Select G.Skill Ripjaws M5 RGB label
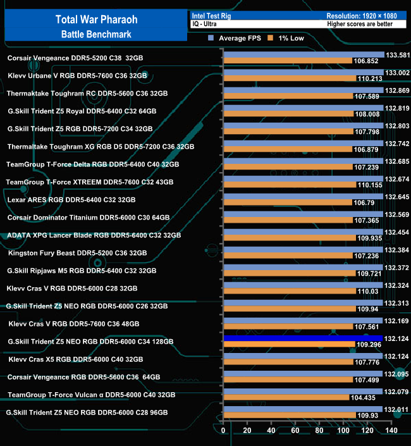 click(82, 271)
